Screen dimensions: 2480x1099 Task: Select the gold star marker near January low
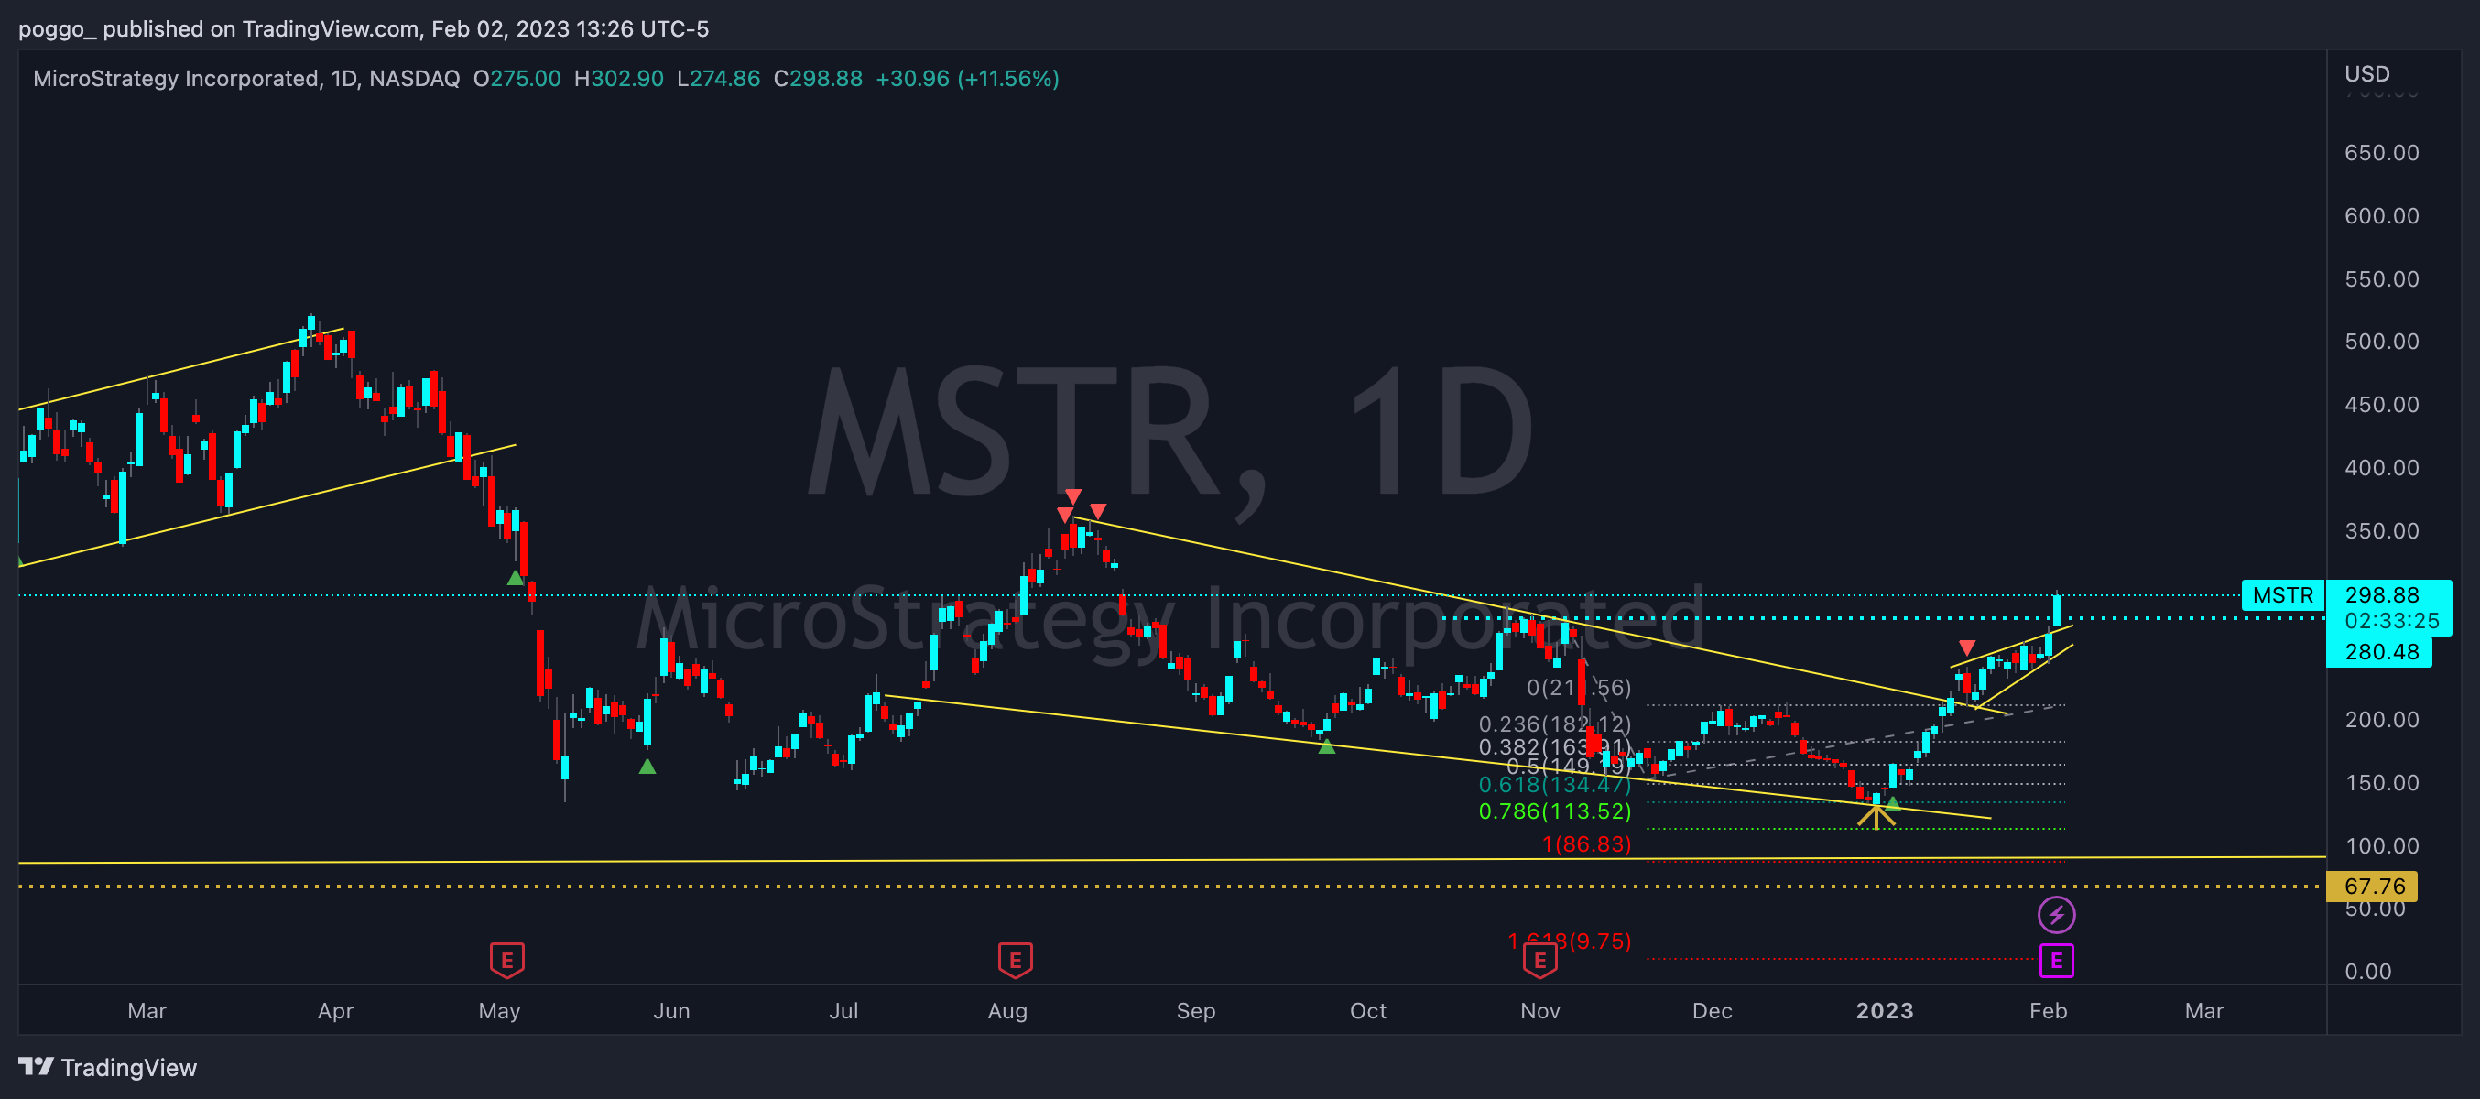tap(1876, 815)
